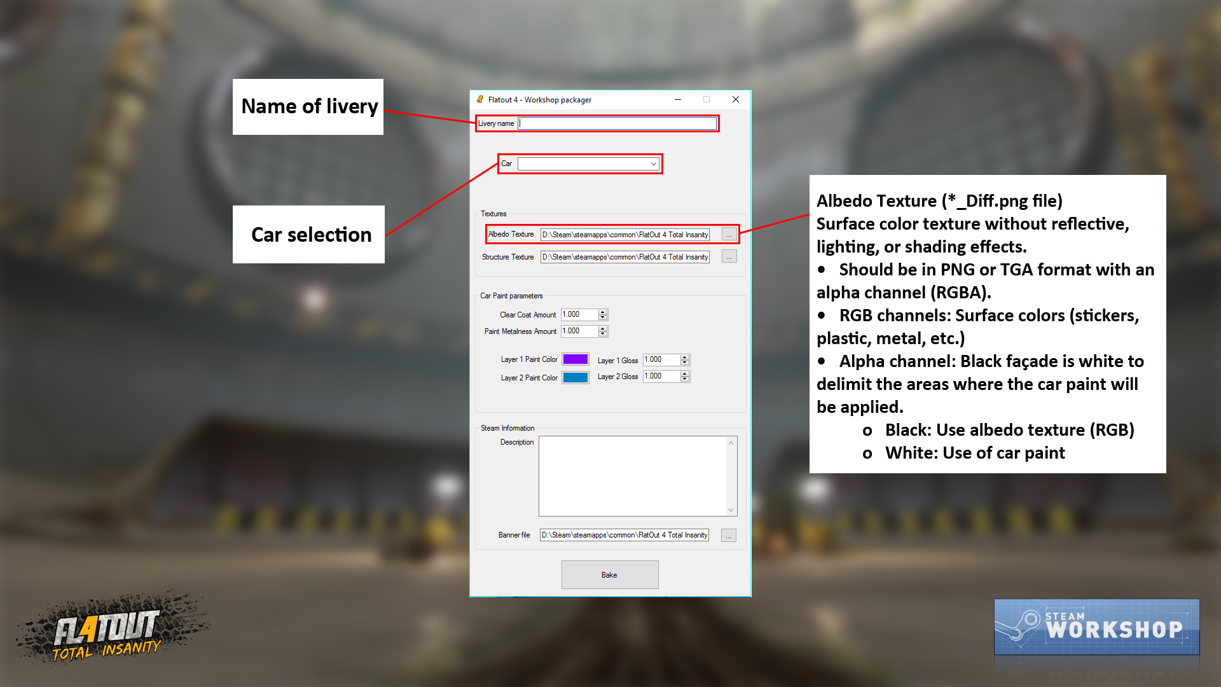Select the Layer 1 Paint Color swatch
This screenshot has width=1221, height=687.
click(x=576, y=360)
